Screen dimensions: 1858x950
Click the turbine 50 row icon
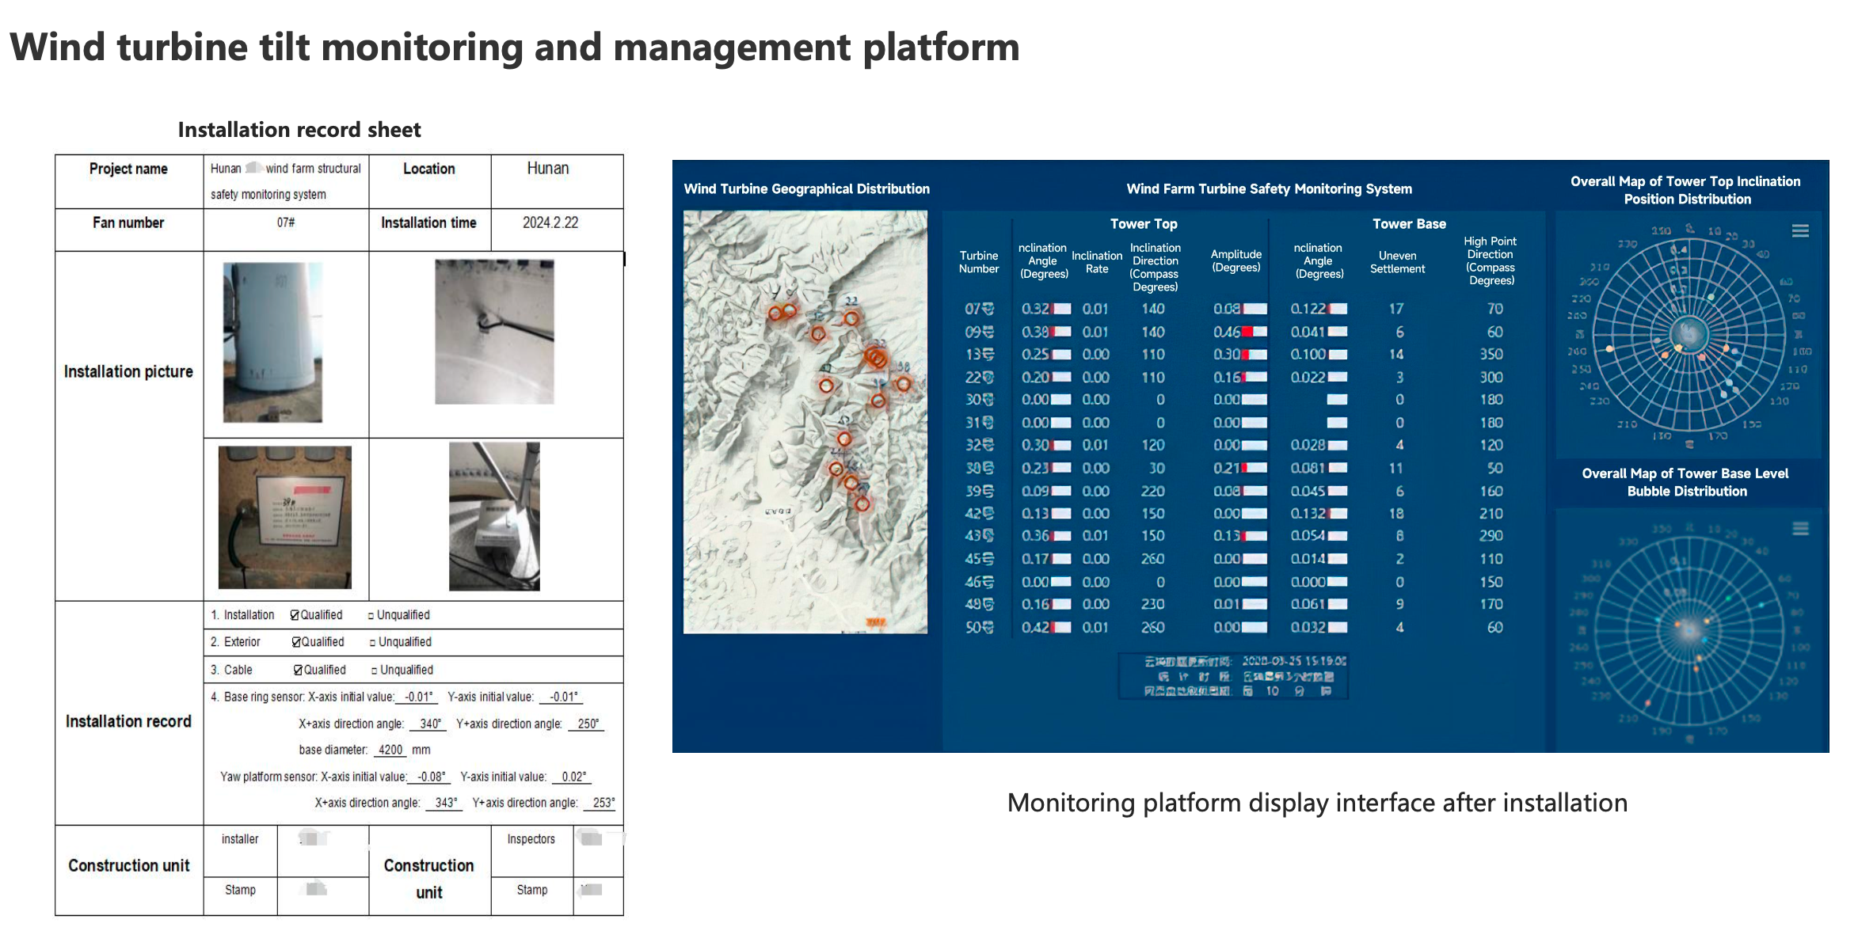pyautogui.click(x=988, y=628)
